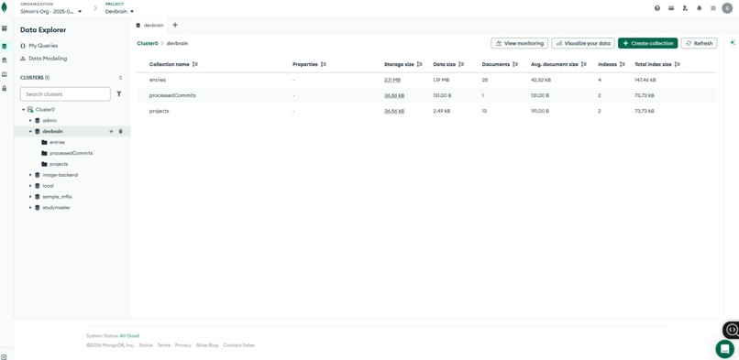Add collection with plus icon beside devbrain

(111, 131)
